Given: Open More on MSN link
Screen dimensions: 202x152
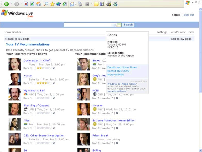Looking at the screenshot, I should (115, 75).
